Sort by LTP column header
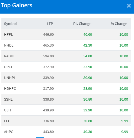This screenshot has height=138, width=134. pos(50,24)
